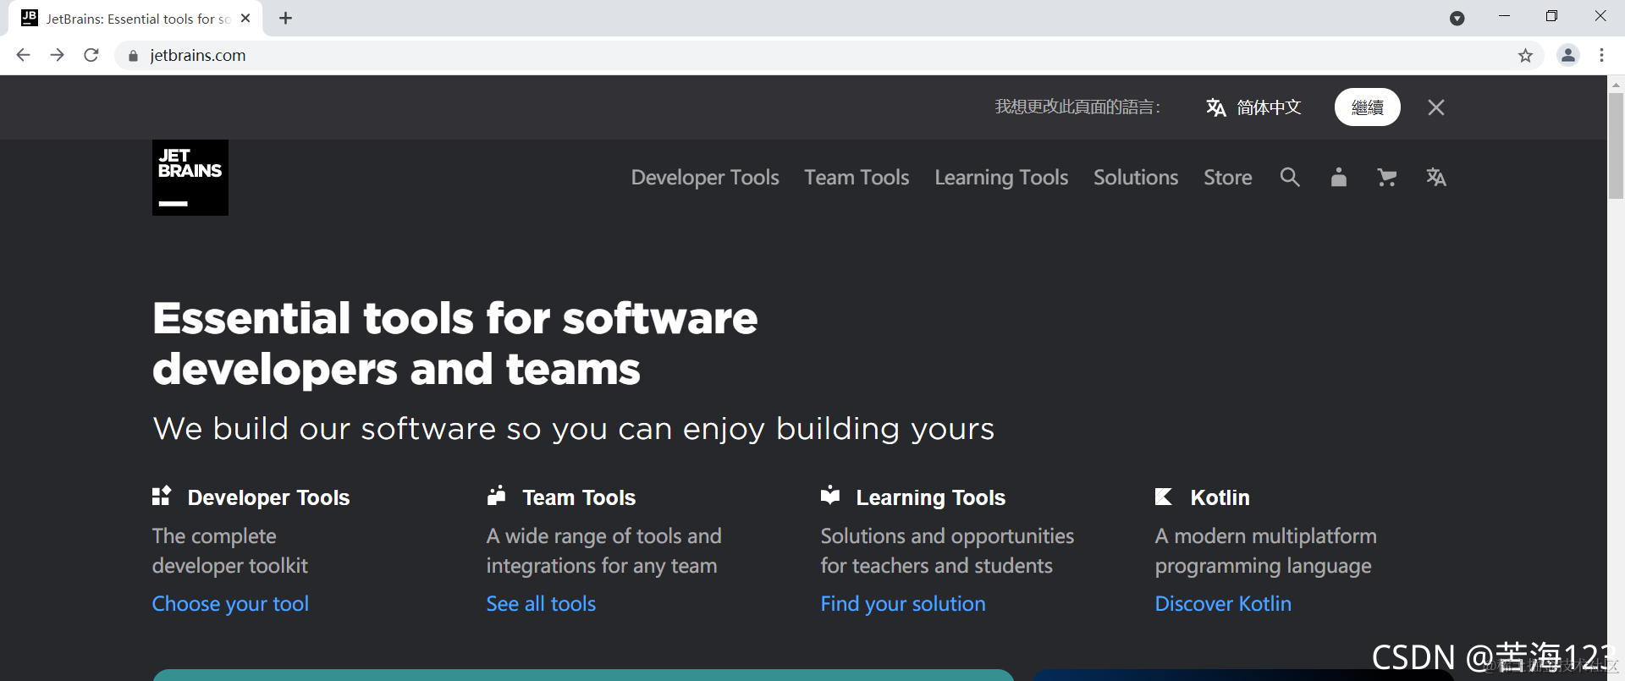Open the Team Tools navigation menu

tap(857, 178)
